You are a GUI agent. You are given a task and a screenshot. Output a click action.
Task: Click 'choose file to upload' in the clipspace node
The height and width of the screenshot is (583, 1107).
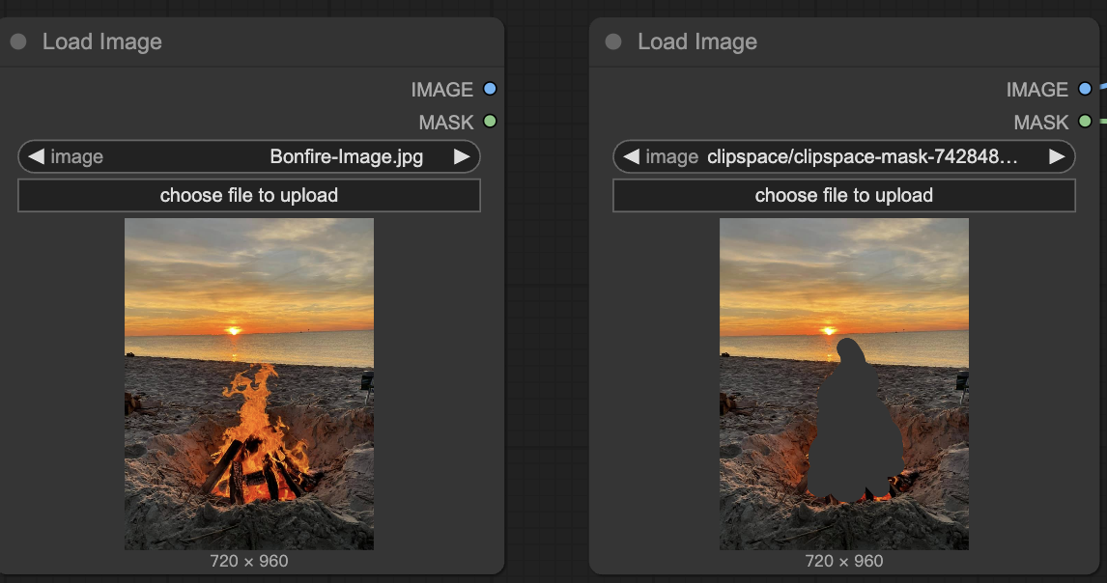pos(843,195)
